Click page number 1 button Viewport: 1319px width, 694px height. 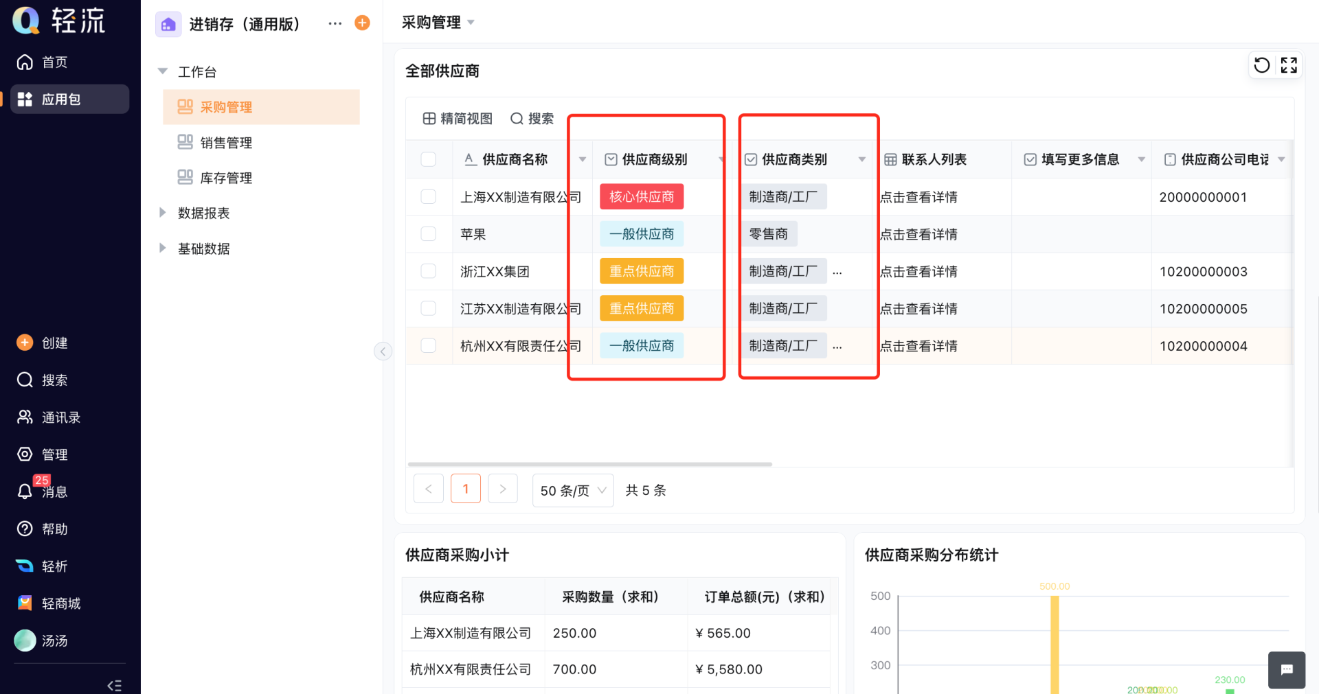coord(466,489)
